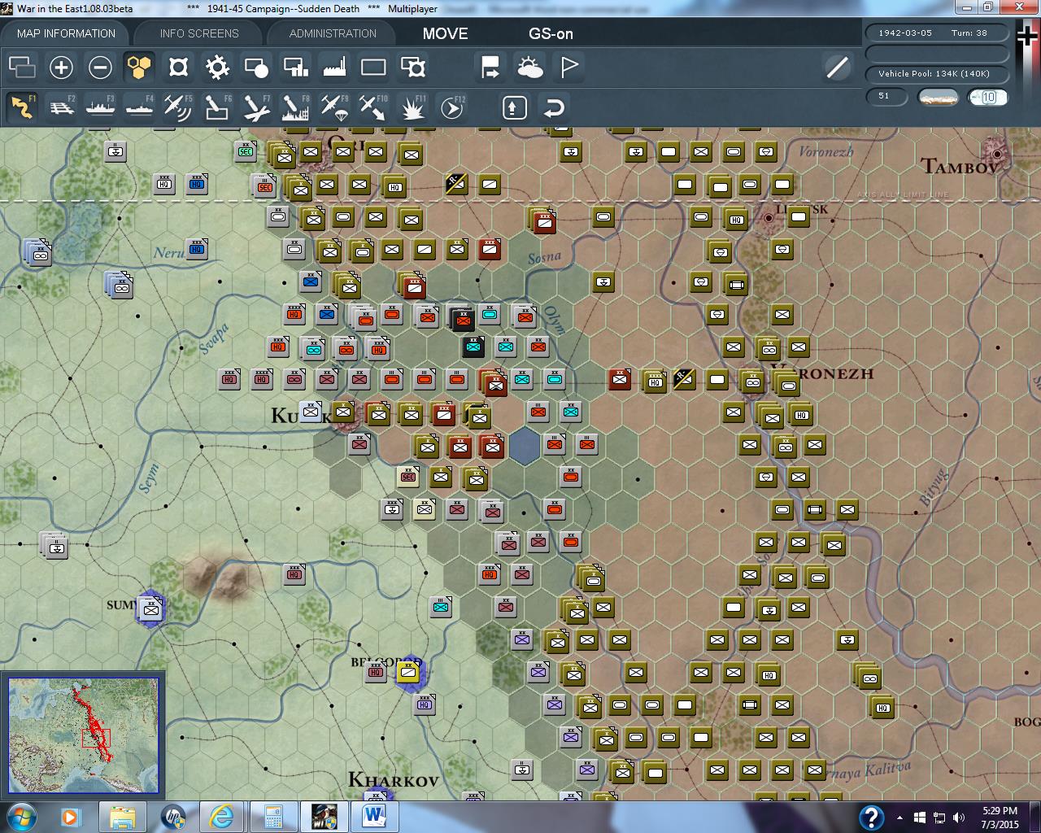The image size is (1041, 833).
Task: Click the rectangle-with-fort map info icon
Action: (x=413, y=68)
